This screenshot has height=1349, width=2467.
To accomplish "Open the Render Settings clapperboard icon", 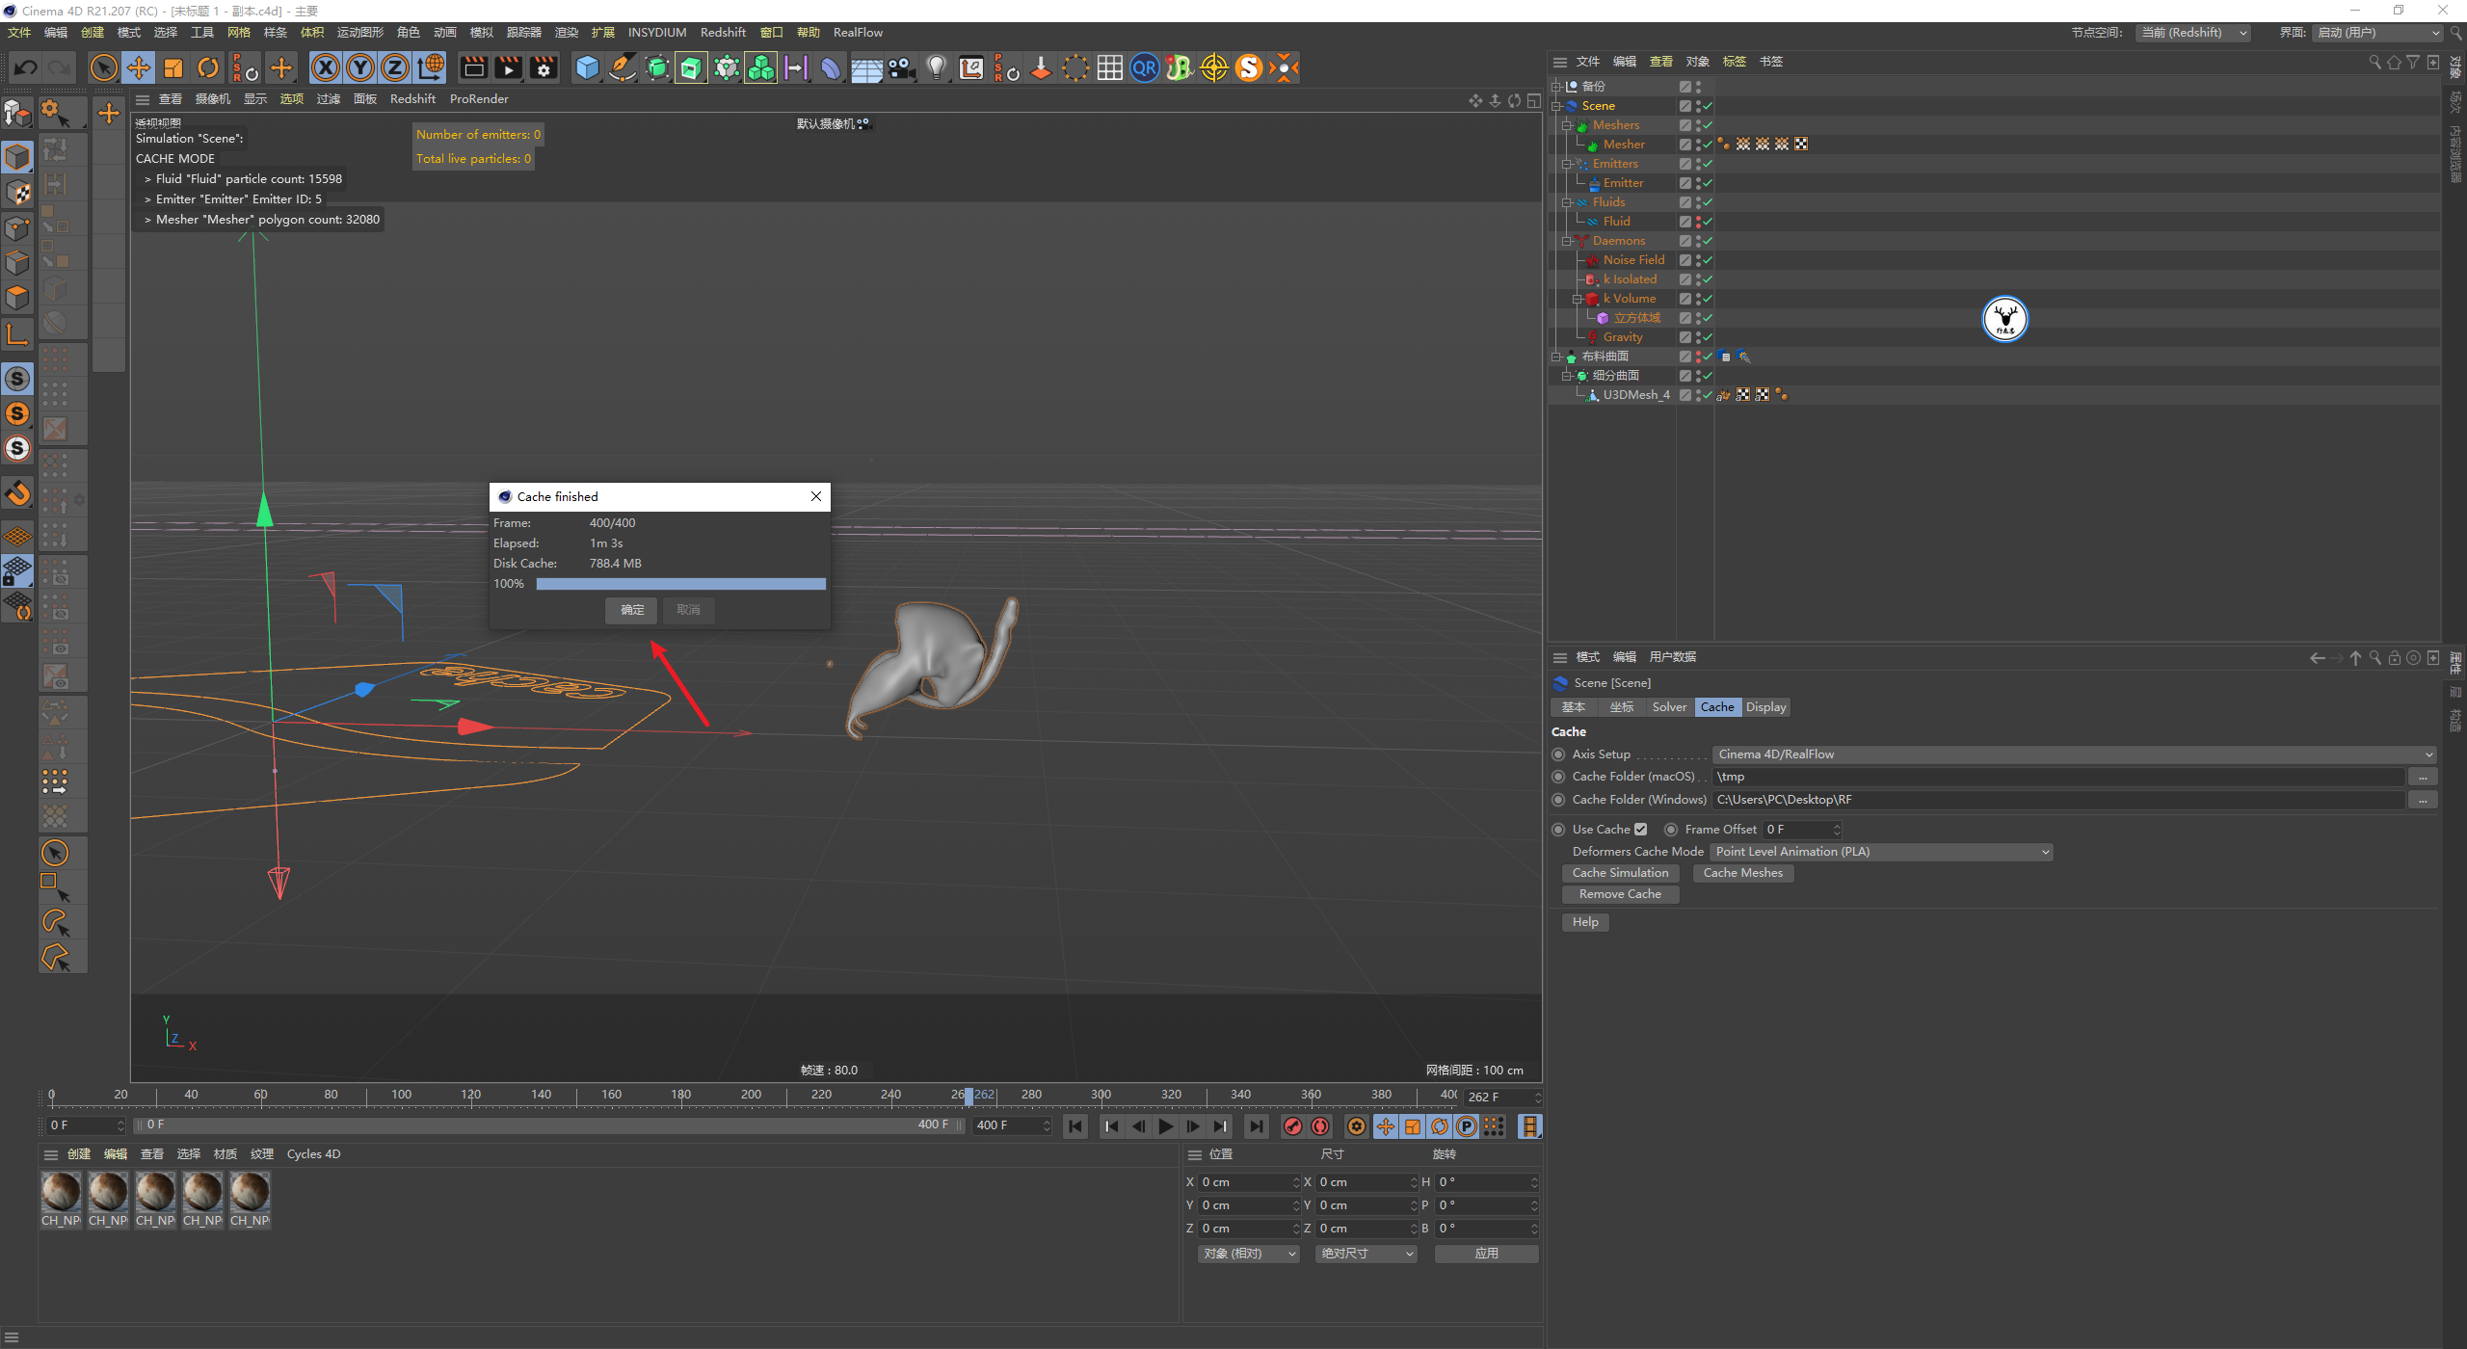I will click(544, 67).
